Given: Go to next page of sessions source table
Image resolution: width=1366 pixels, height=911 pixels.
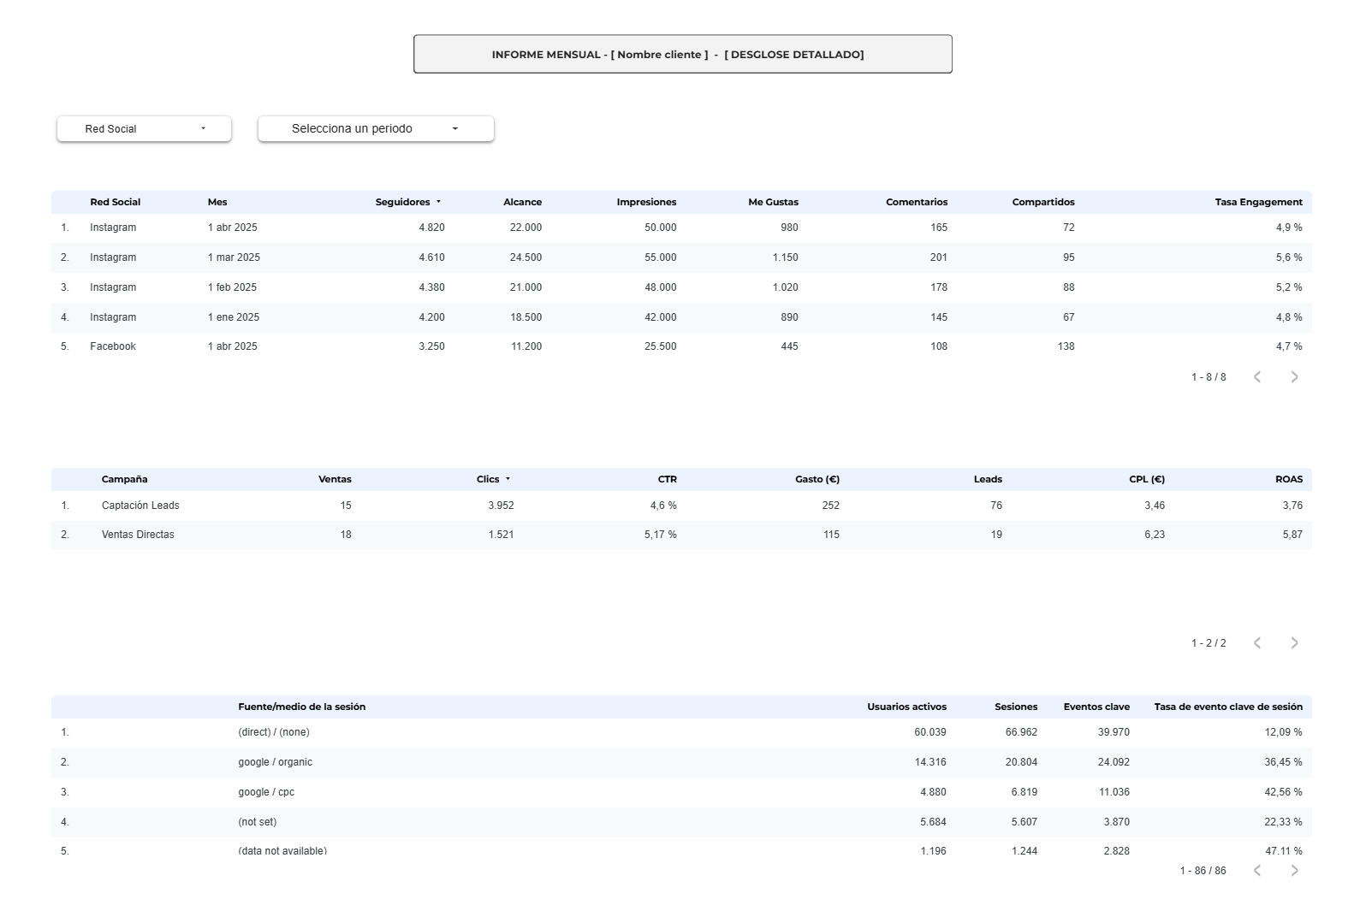Looking at the screenshot, I should coord(1294,871).
